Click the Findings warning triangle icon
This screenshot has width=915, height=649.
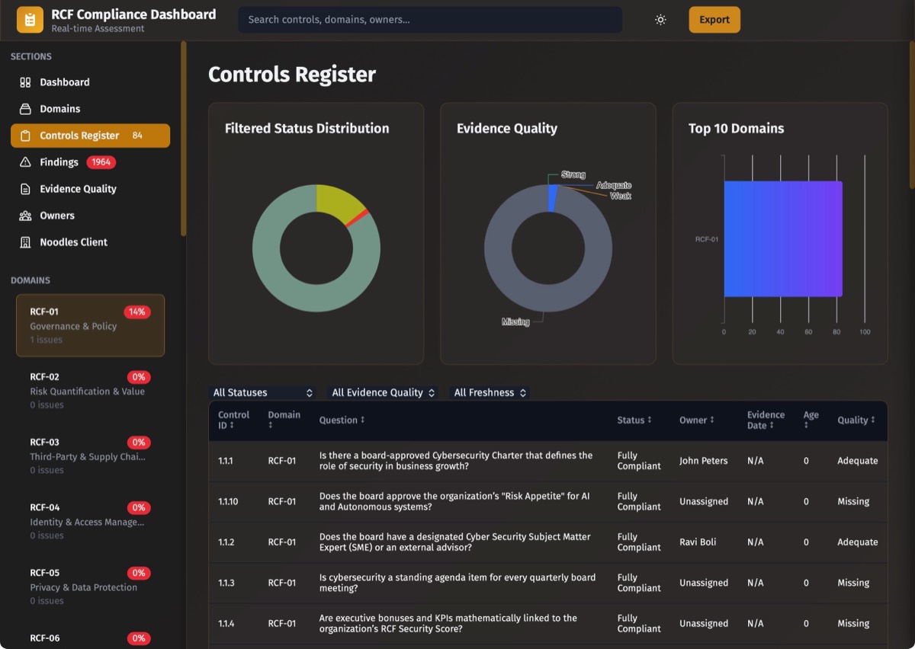(25, 162)
